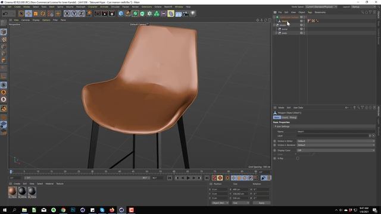This screenshot has width=381, height=214.
Task: Select the Live Selection tool
Action: pos(21,14)
